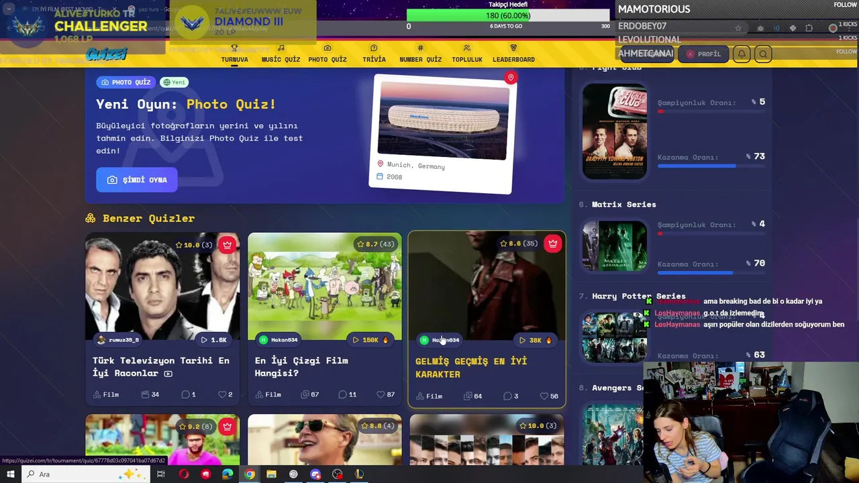859x483 pixels.
Task: Click the red pin on the Munich photo
Action: [x=511, y=78]
